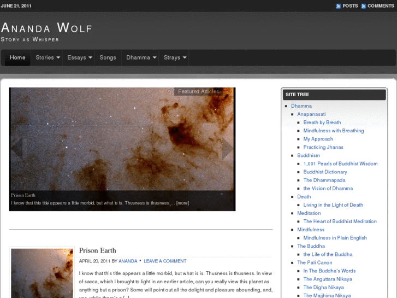
Task: Open the COMMENTS feed link
Action: 381,6
